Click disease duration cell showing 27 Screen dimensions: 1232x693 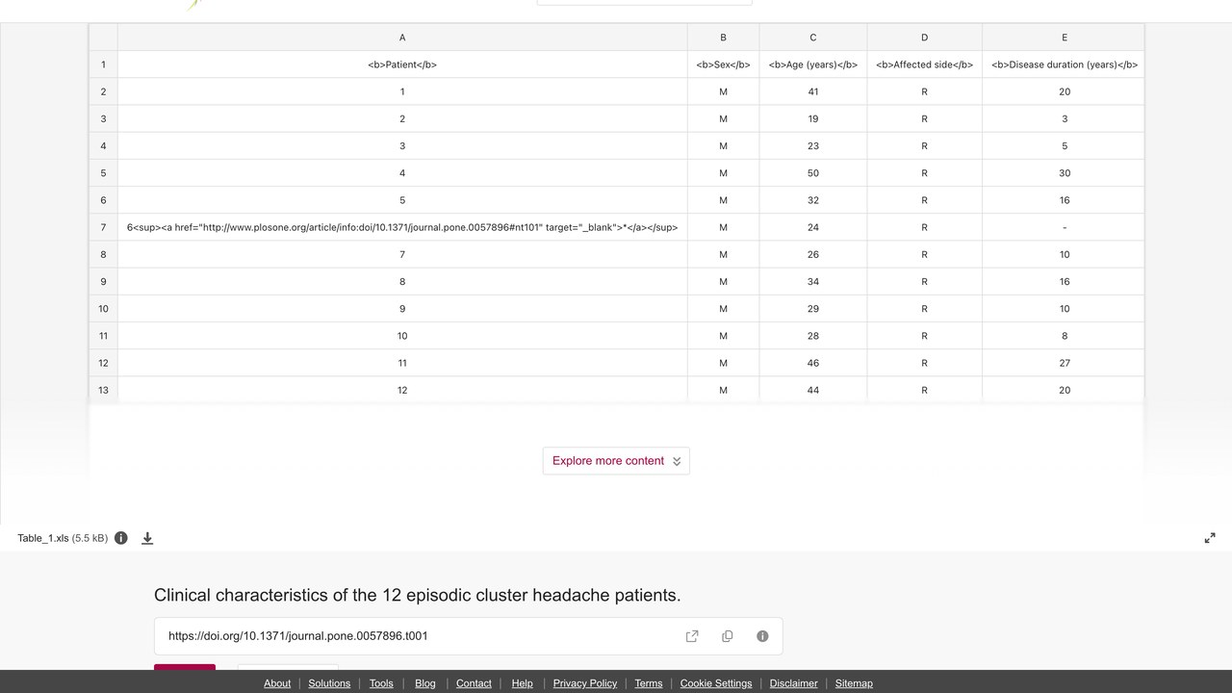click(x=1064, y=363)
